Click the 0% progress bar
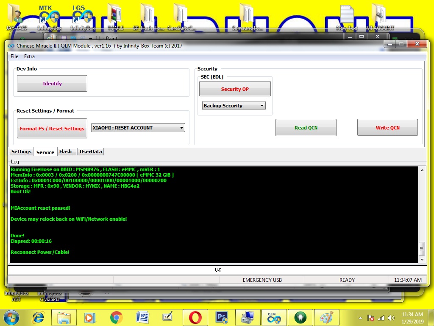This screenshot has width=434, height=326. pyautogui.click(x=217, y=270)
